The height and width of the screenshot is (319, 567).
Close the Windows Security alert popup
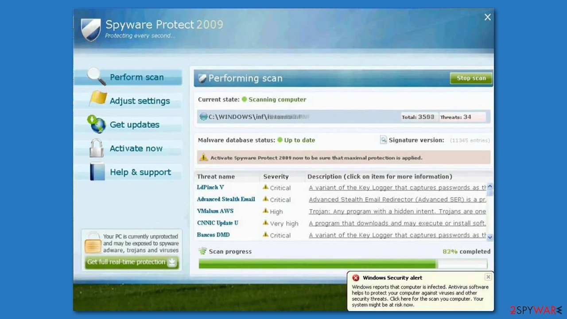(x=488, y=277)
